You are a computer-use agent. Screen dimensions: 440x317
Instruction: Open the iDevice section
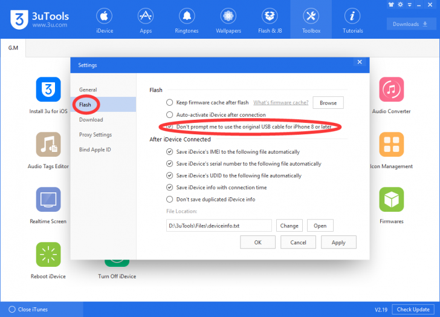point(105,21)
